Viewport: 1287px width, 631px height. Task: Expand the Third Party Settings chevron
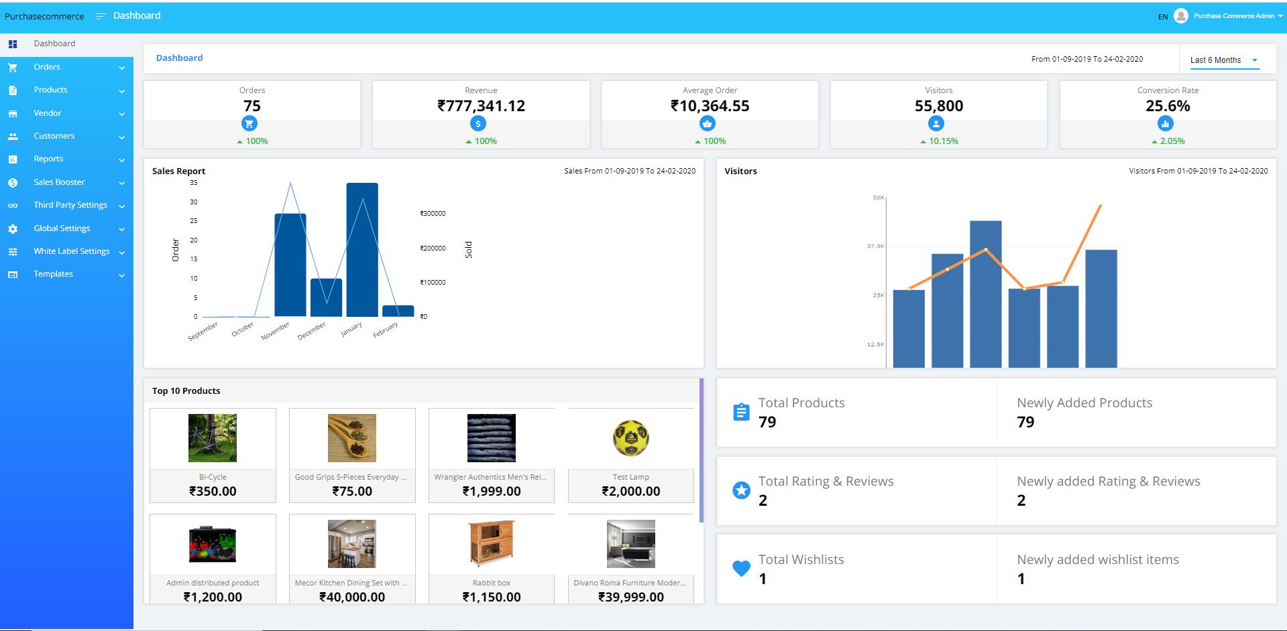coord(121,206)
